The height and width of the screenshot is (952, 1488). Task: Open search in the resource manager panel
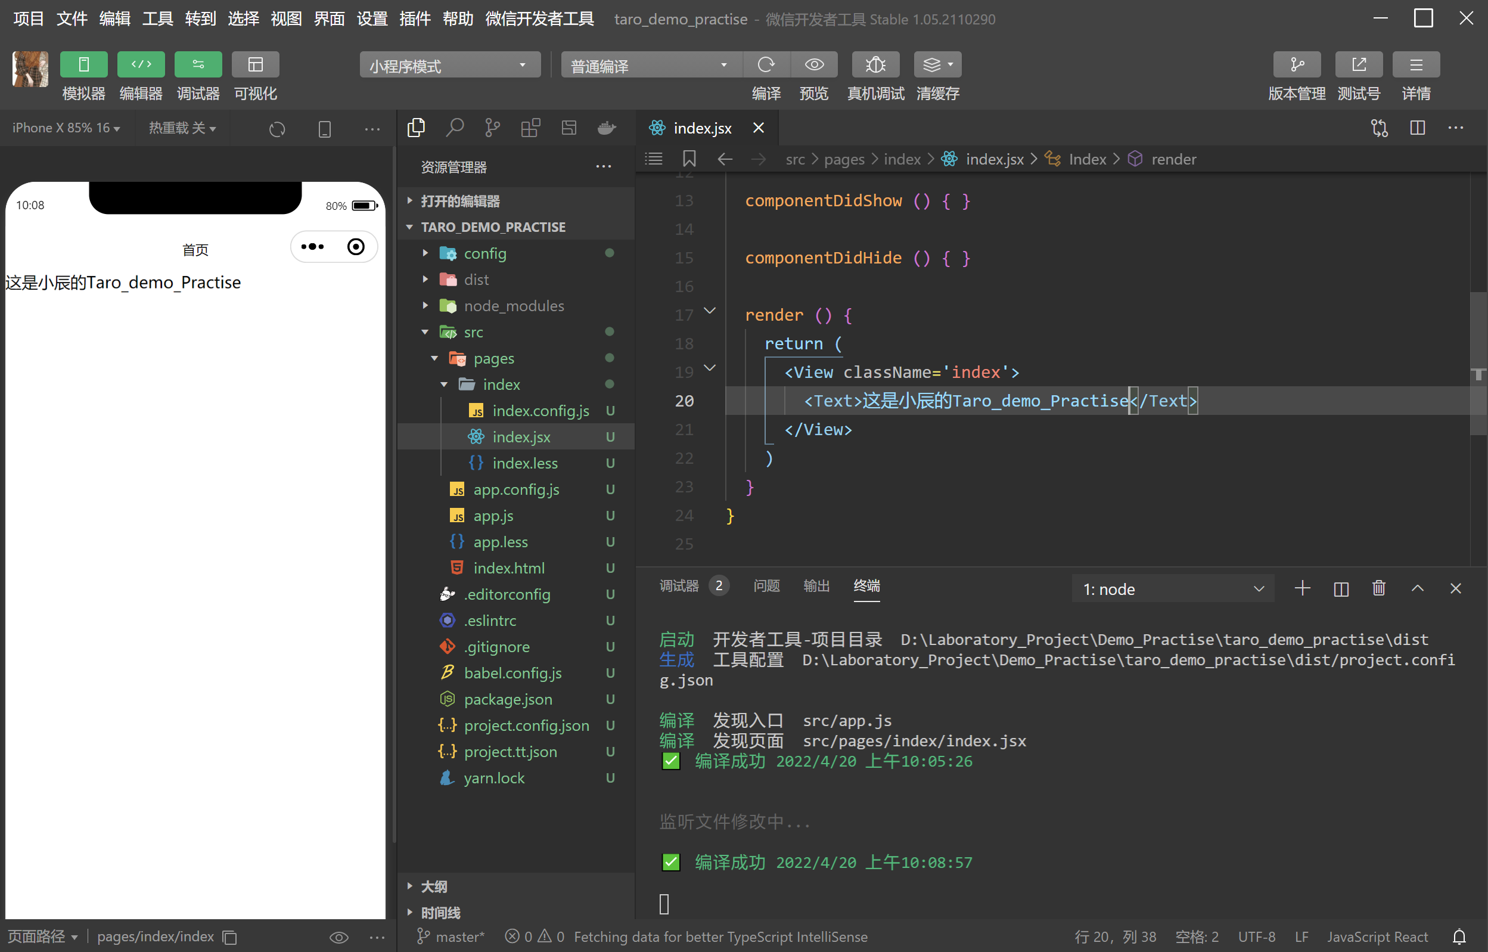pyautogui.click(x=455, y=128)
